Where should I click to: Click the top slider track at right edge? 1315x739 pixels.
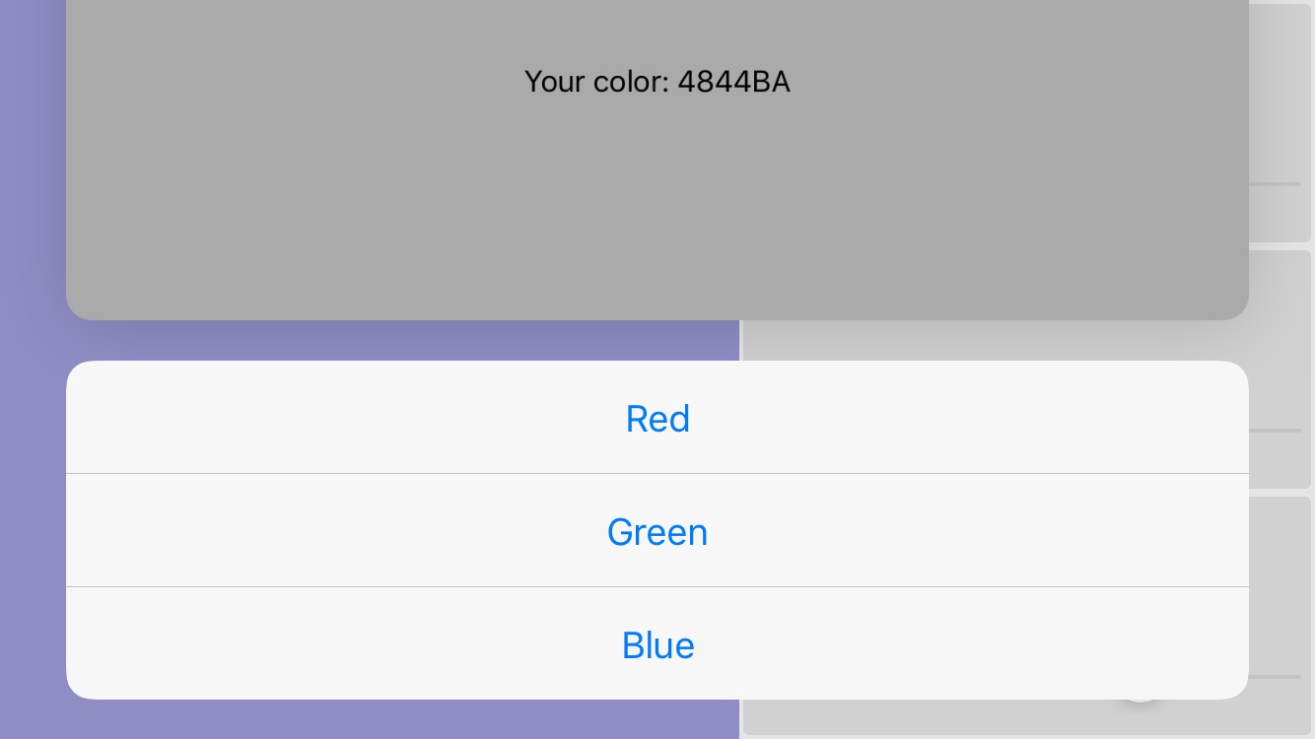(1276, 184)
